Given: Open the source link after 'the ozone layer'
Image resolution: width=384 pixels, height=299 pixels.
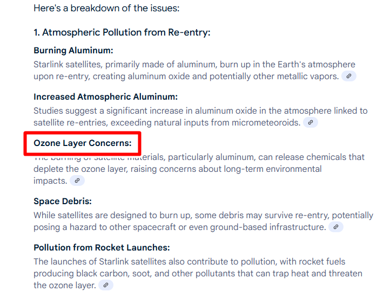Looking at the screenshot, I should (x=106, y=285).
